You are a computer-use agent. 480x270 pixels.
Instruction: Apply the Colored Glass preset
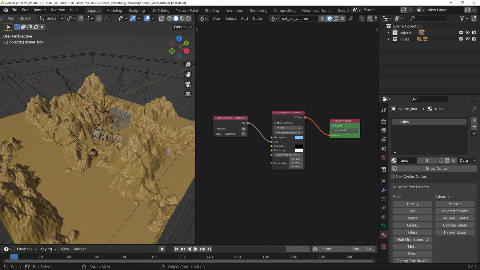pos(454,225)
